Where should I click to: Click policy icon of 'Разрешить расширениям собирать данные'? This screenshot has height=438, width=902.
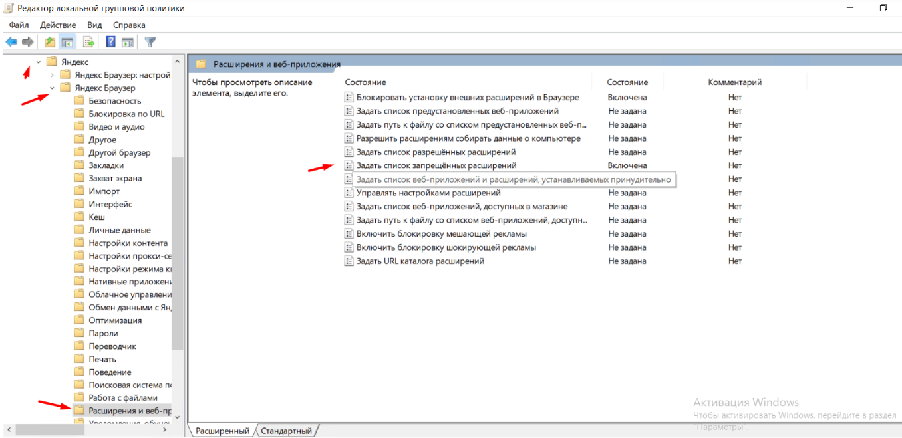[349, 138]
